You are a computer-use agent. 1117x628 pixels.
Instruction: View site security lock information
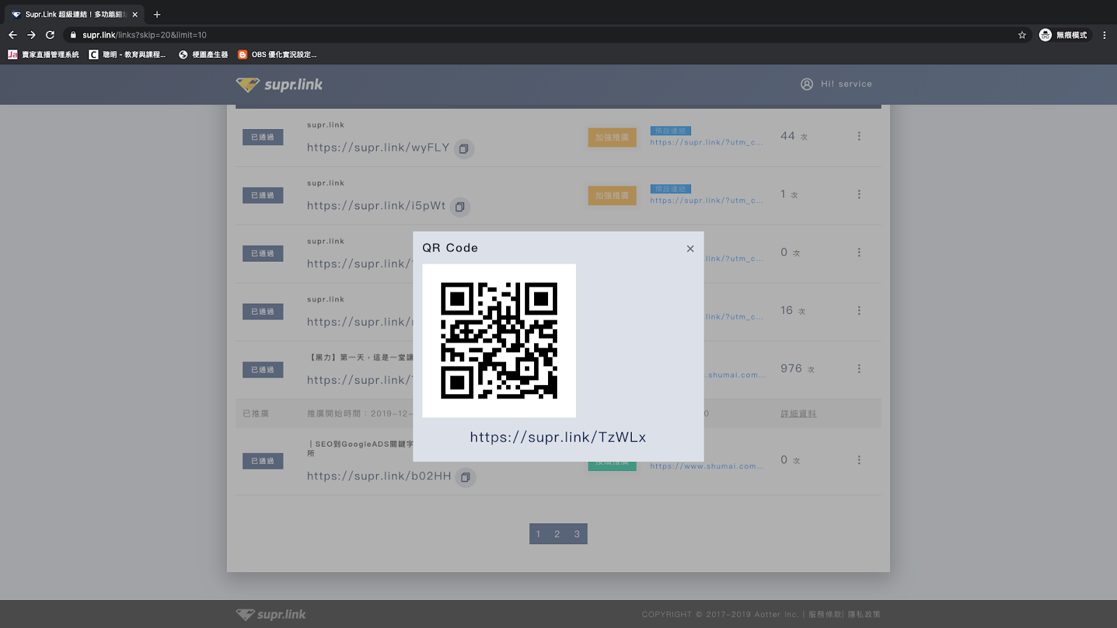click(73, 35)
